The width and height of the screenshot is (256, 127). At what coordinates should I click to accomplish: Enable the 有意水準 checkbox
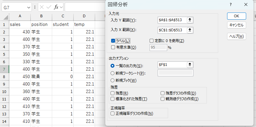click(113, 47)
